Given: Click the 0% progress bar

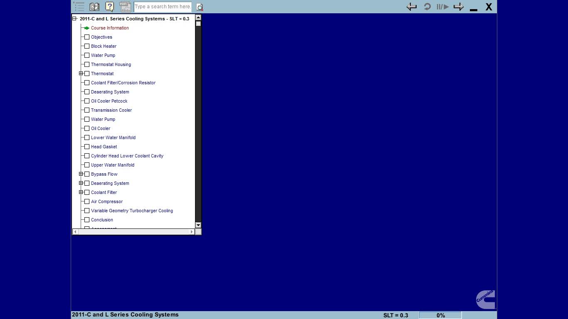Looking at the screenshot, I should (x=440, y=315).
